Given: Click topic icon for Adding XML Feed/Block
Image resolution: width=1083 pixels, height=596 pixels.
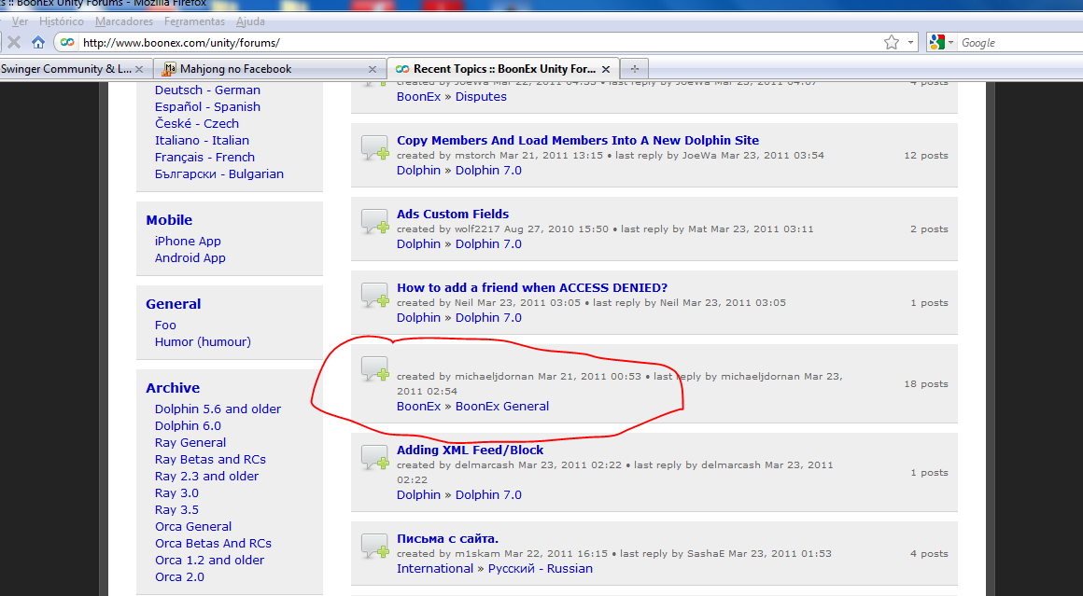Looking at the screenshot, I should (x=375, y=457).
